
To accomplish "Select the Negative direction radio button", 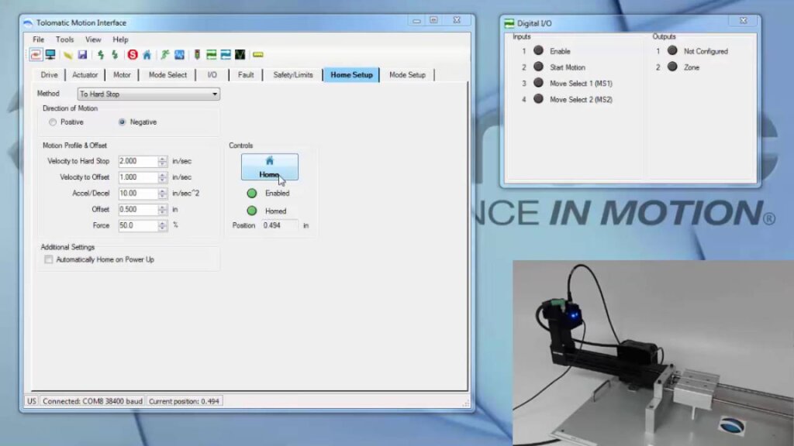I will 123,122.
